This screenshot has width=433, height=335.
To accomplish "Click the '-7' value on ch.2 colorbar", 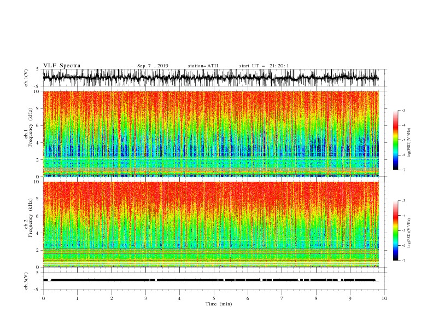I will (x=403, y=260).
